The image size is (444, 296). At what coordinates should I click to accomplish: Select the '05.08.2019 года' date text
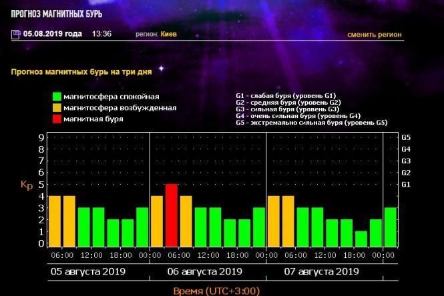point(53,34)
